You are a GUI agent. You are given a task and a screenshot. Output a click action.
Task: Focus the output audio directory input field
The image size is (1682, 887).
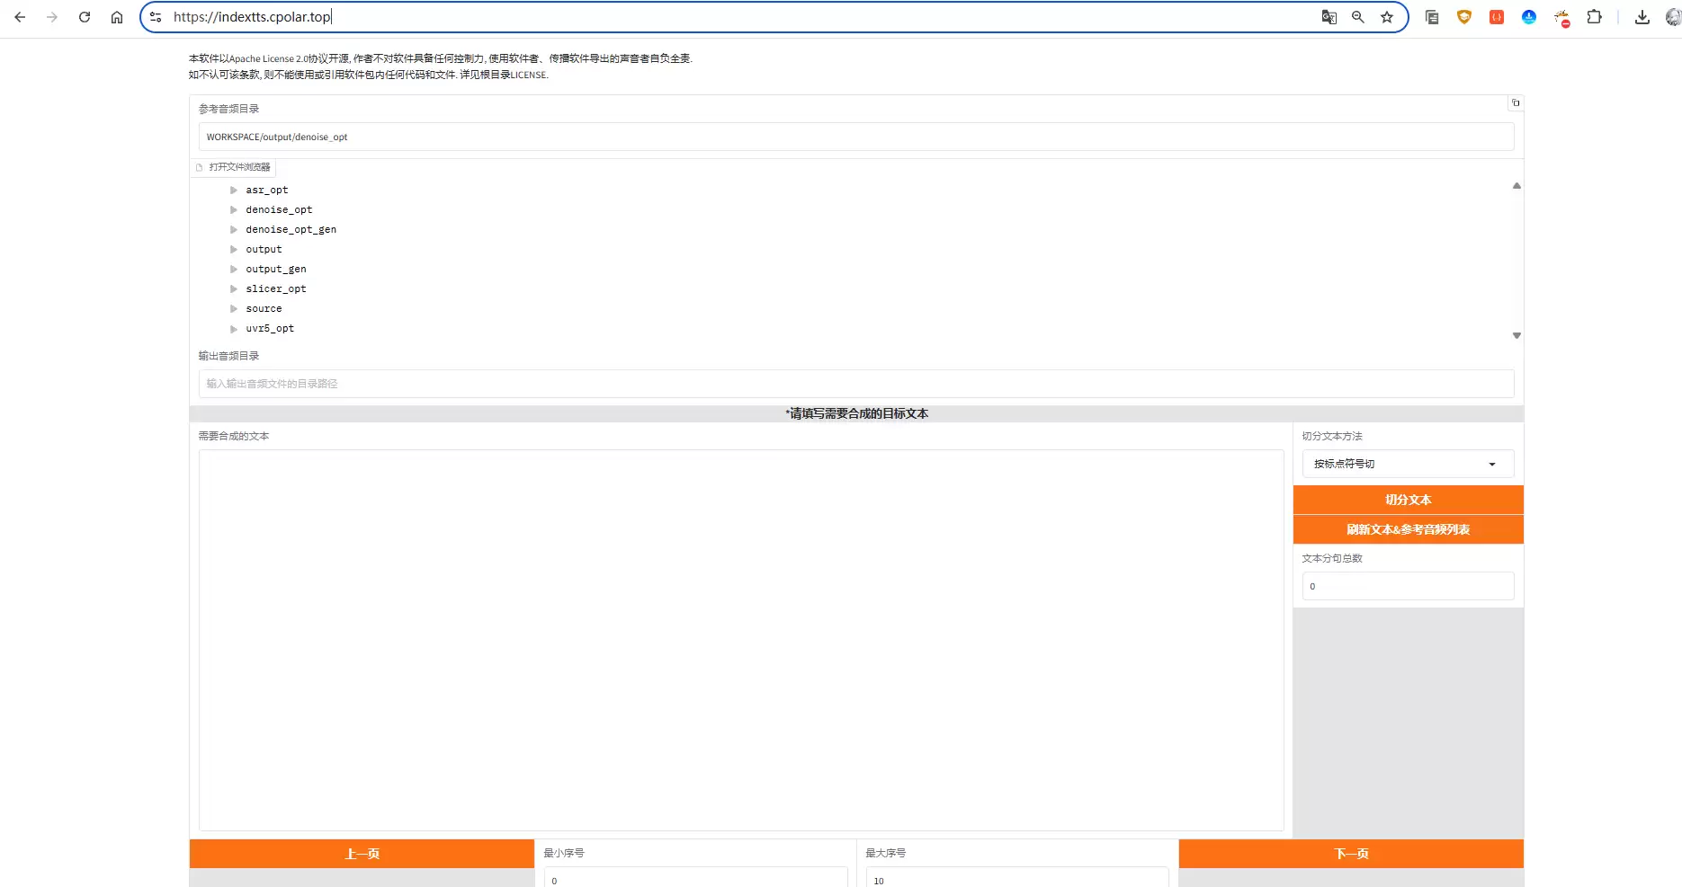click(855, 384)
